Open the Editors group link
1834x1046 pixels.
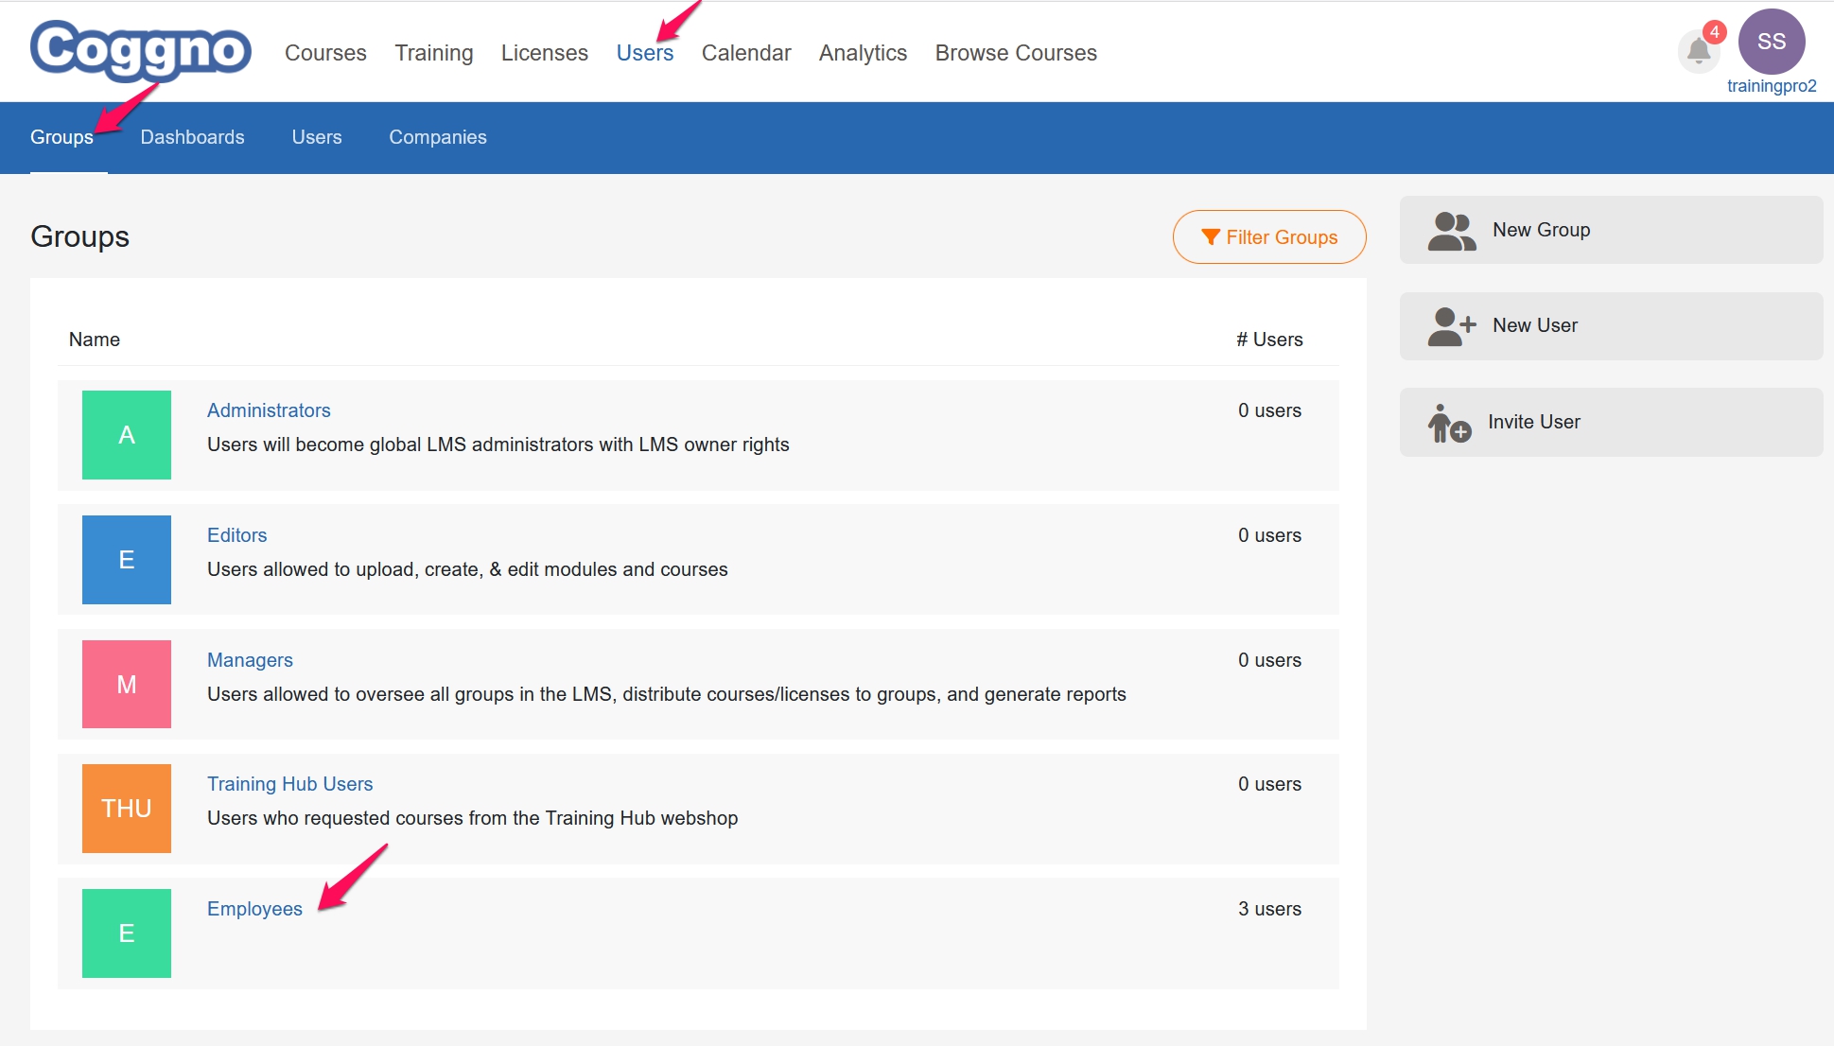pyautogui.click(x=237, y=535)
